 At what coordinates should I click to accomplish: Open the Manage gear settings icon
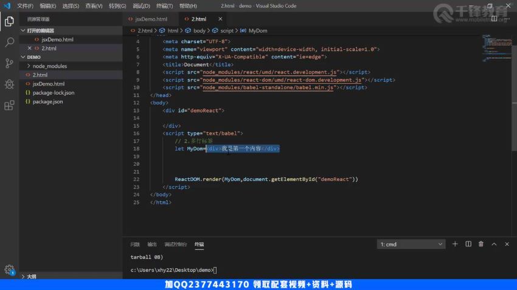point(9,270)
